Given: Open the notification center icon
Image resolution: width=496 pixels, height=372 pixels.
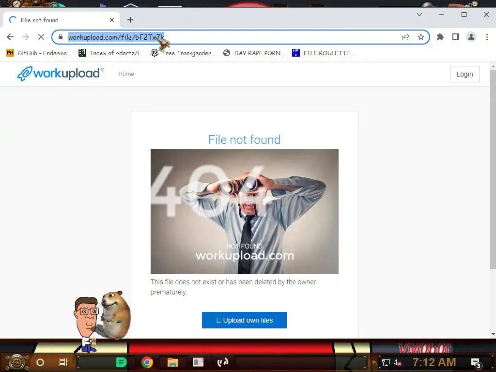Looking at the screenshot, I should 476,363.
